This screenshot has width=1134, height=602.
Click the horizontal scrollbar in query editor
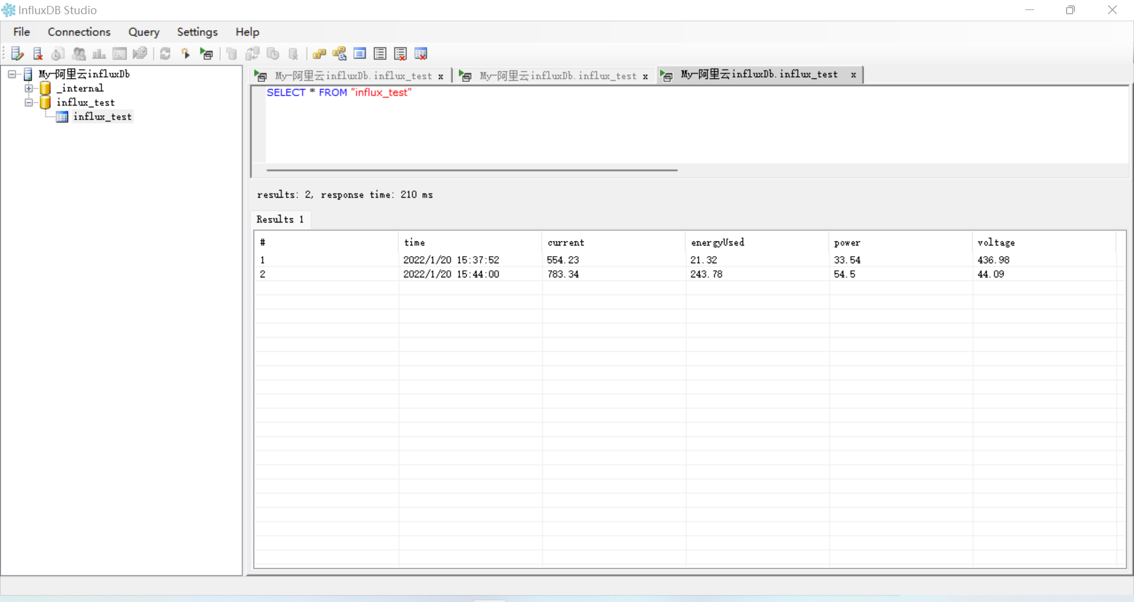pyautogui.click(x=471, y=170)
